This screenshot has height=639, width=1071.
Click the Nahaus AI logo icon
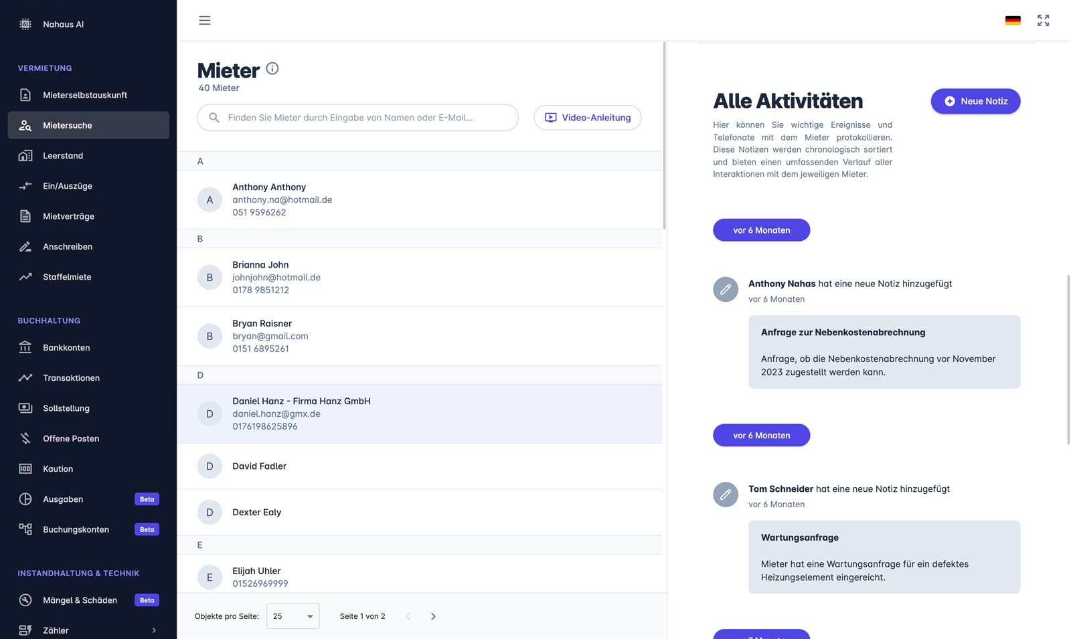point(25,24)
